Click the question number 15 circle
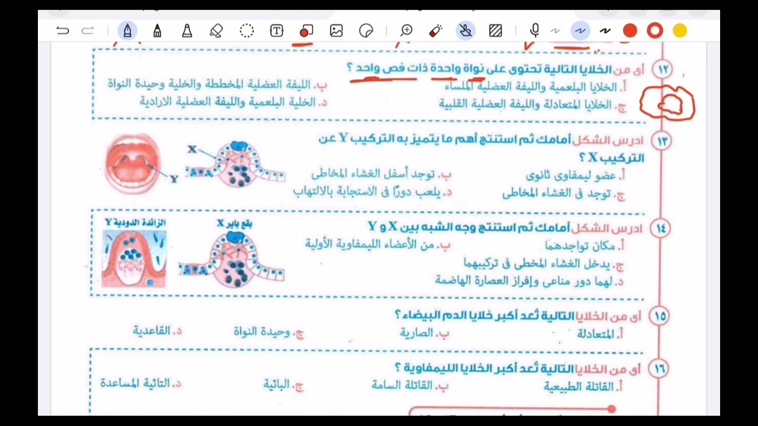The height and width of the screenshot is (426, 758). point(660,316)
